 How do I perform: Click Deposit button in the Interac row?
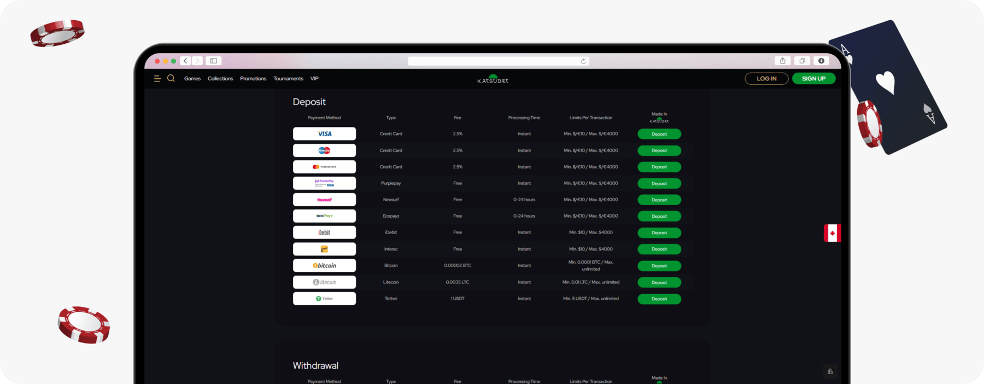tap(659, 249)
